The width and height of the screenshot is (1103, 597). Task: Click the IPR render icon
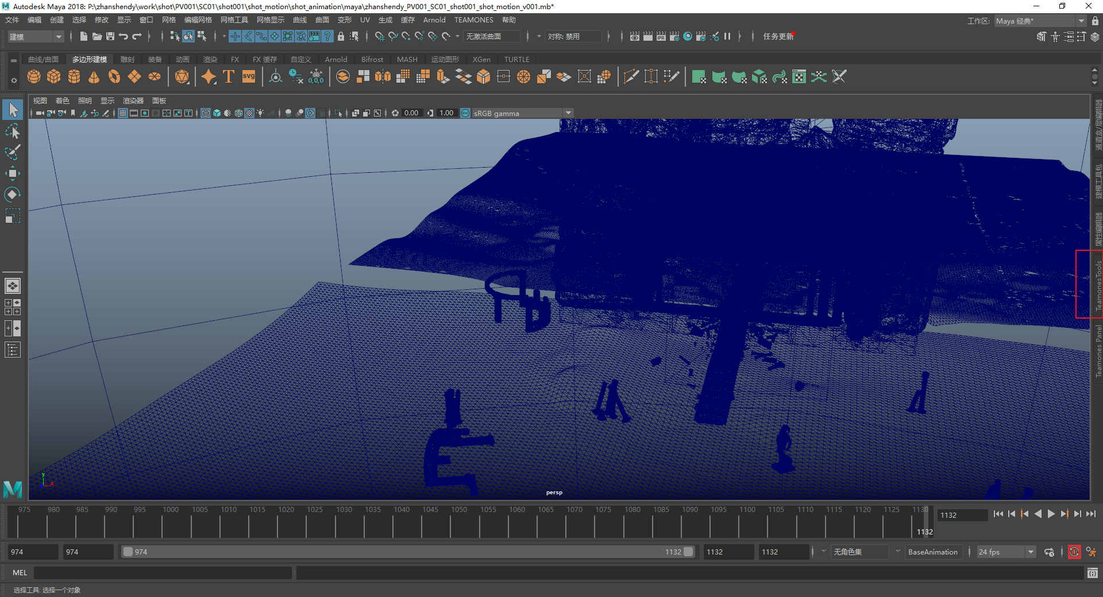pyautogui.click(x=661, y=36)
